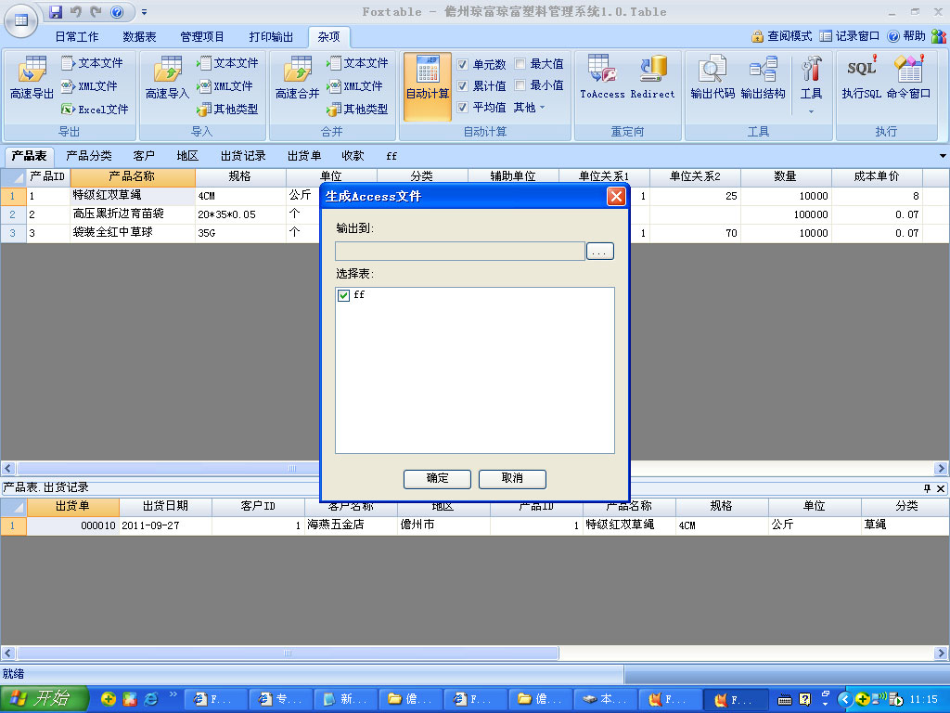Click 确定 in the Access dialog
Image resolution: width=950 pixels, height=713 pixels.
pyautogui.click(x=438, y=479)
